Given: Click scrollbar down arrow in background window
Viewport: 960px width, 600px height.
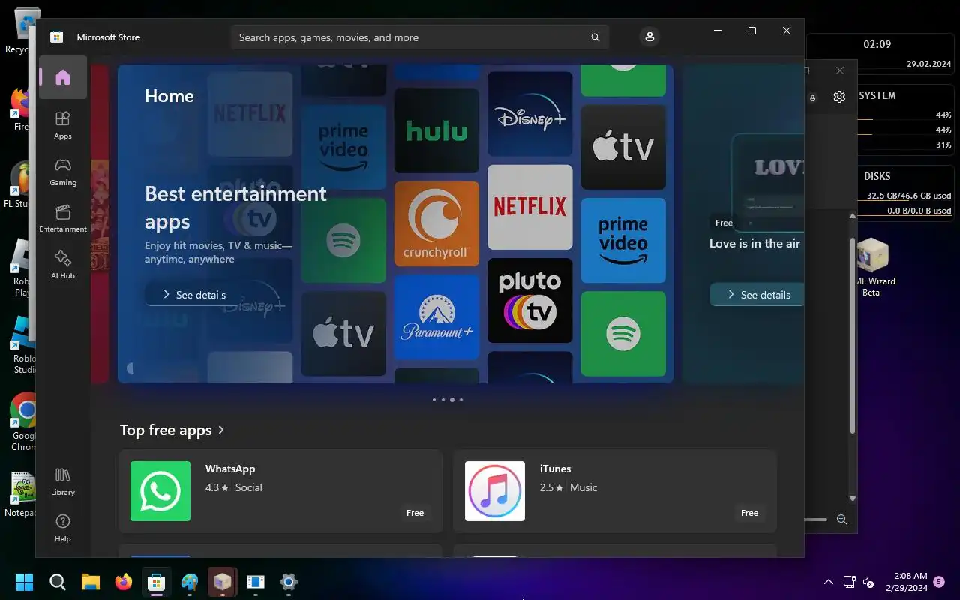Looking at the screenshot, I should click(852, 498).
